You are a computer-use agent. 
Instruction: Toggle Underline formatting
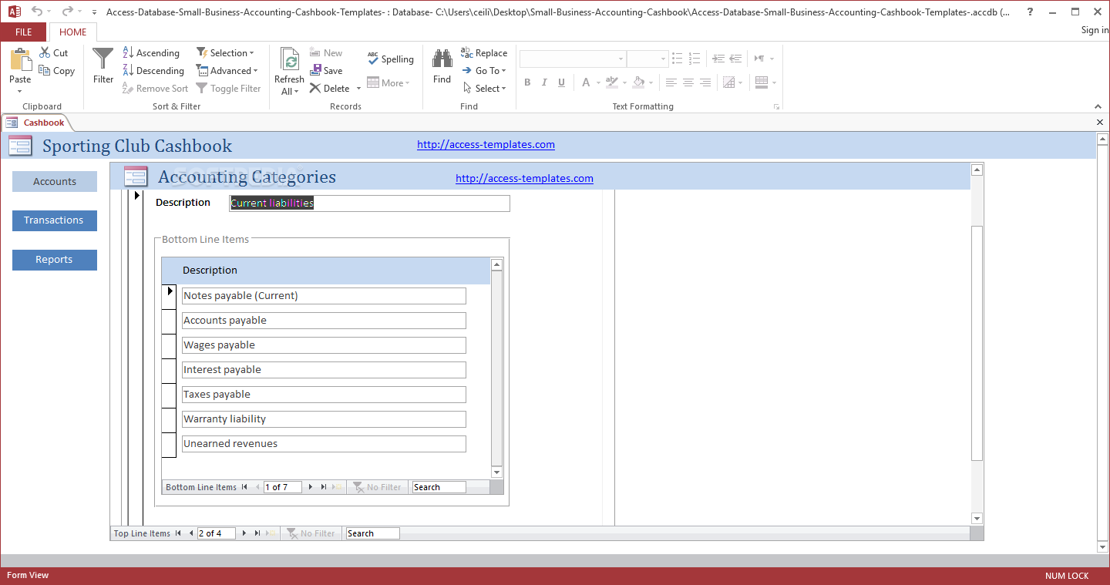pos(561,82)
